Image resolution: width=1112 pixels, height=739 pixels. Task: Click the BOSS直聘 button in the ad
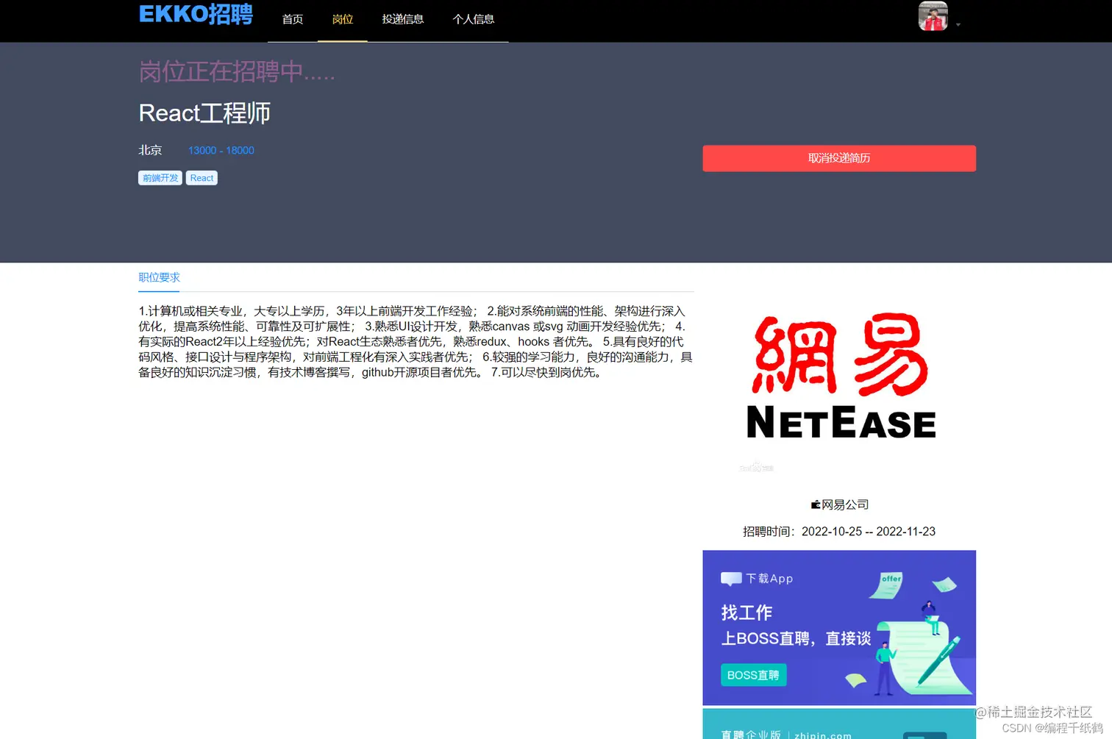tap(753, 675)
